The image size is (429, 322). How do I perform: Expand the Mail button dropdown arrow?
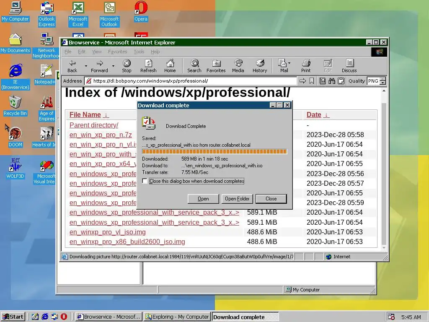pyautogui.click(x=289, y=63)
